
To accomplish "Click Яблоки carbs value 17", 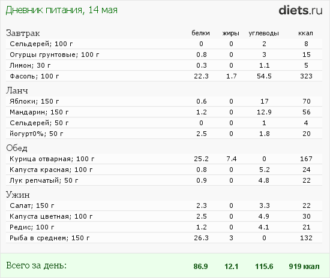I will (265, 101).
